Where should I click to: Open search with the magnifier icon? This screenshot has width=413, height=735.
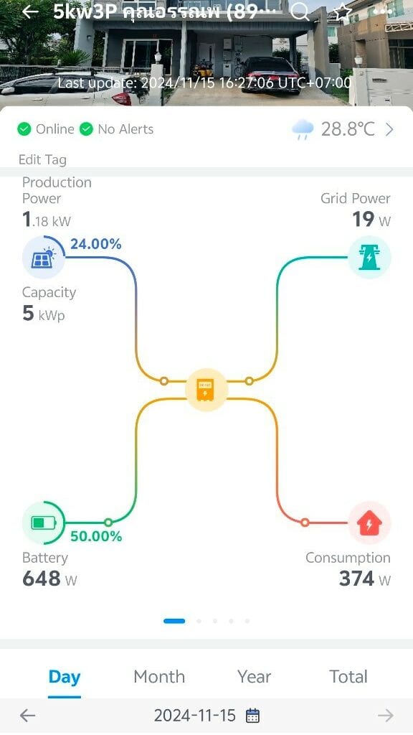coord(300,11)
